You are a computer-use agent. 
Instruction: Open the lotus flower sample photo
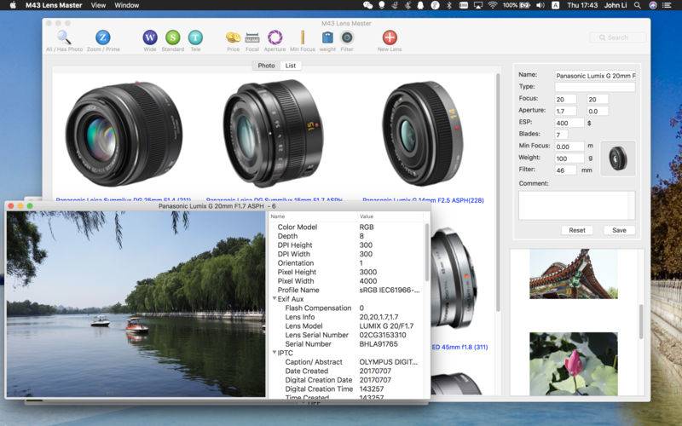(x=573, y=364)
